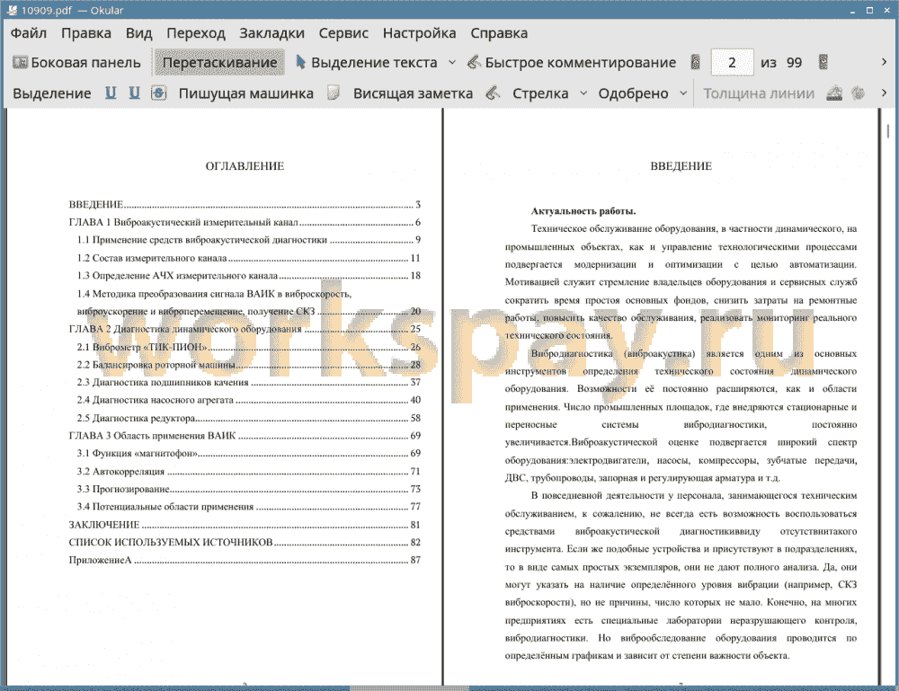Click contents entry '3.2 Автокорреляция'
Image resolution: width=899 pixels, height=691 pixels.
[x=249, y=472]
